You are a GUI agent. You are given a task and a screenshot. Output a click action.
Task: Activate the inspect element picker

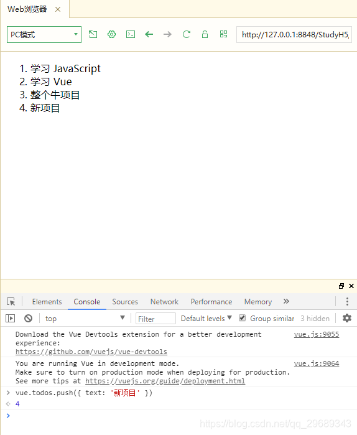tap(11, 302)
